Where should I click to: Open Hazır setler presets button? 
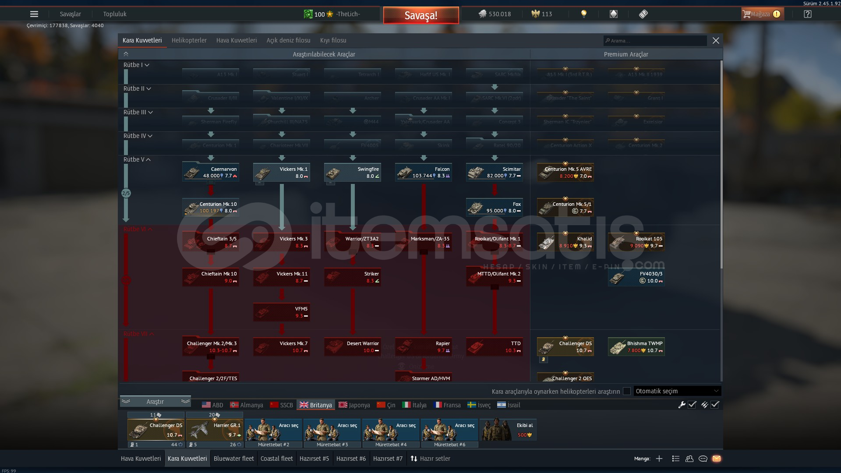(x=430, y=459)
